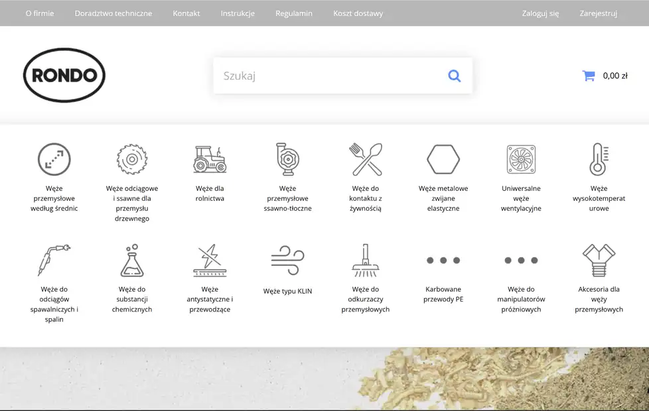Open Akcesoria dla węży przemysłowych label
Viewport: 649px width, 411px height.
599,300
